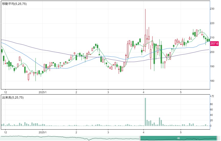Click the 4 month label under price chart
221x141 pixels.
pos(143,92)
